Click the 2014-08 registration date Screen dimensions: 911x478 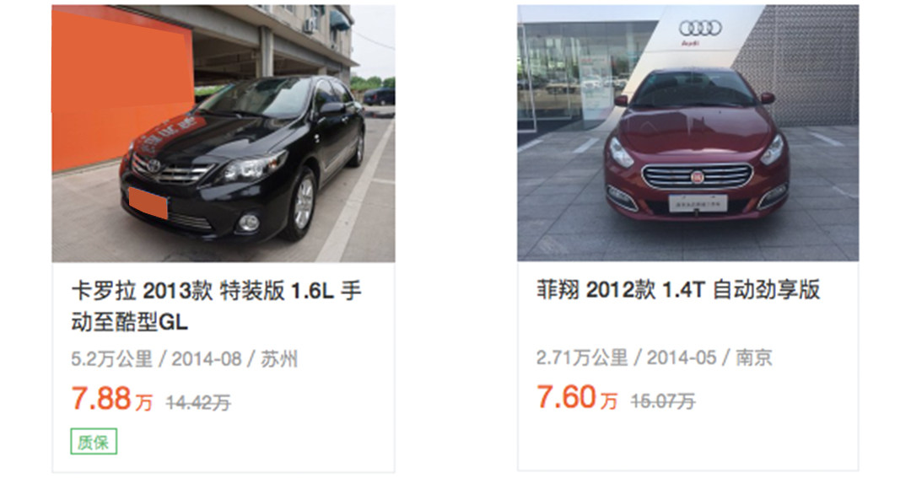click(x=207, y=359)
